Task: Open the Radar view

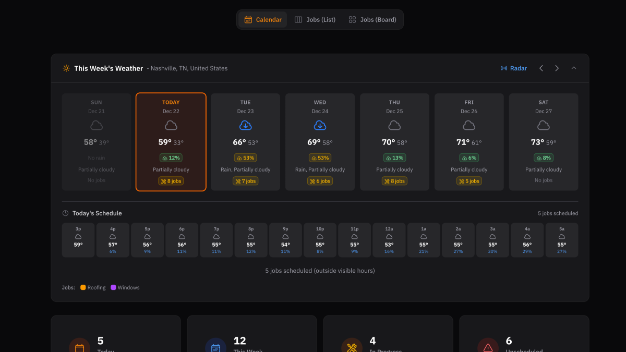Action: [513, 68]
